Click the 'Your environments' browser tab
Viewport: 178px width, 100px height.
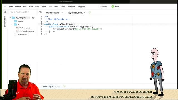[x=66, y=2]
